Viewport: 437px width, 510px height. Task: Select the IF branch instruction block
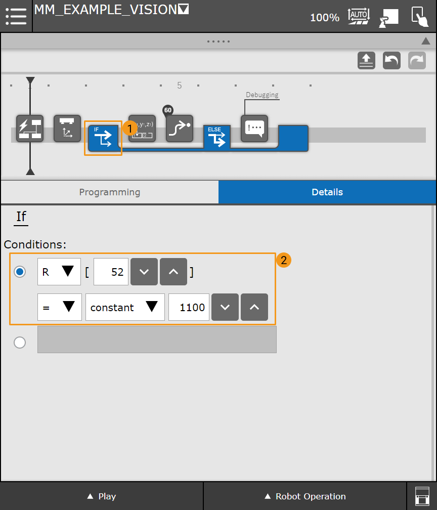[103, 138]
